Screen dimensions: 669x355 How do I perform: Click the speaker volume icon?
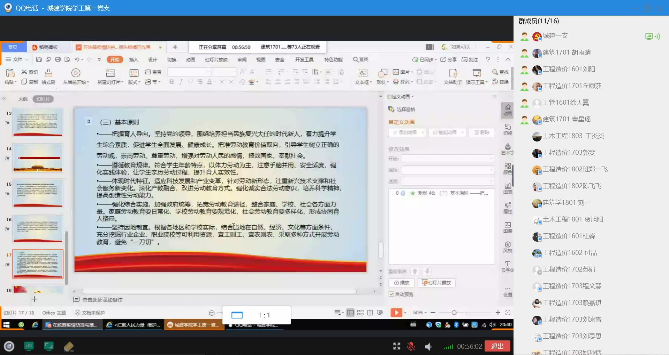pos(428,346)
